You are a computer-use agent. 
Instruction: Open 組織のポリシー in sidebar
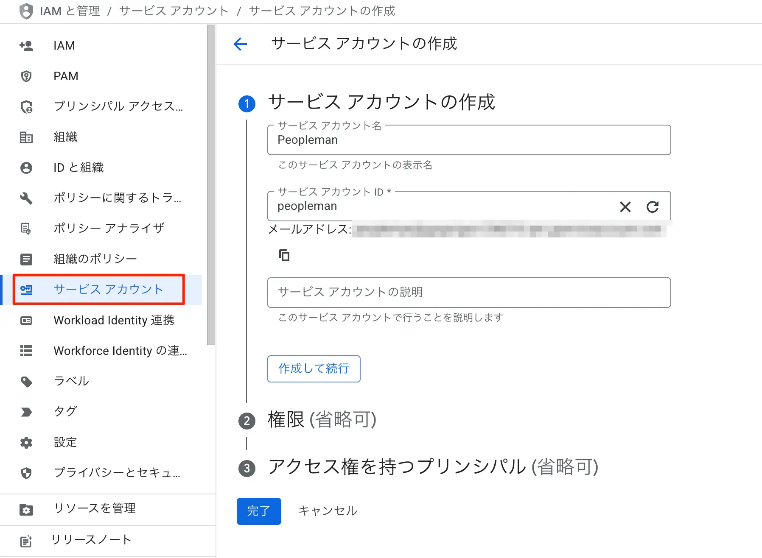[x=95, y=259]
